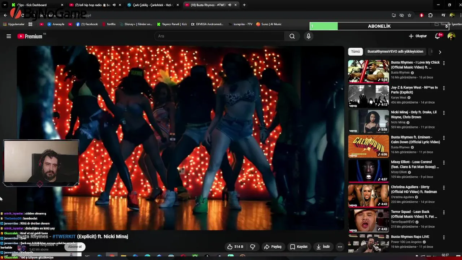Screen dimensions: 462x260
Task: Click the main video player
Action: [180, 138]
